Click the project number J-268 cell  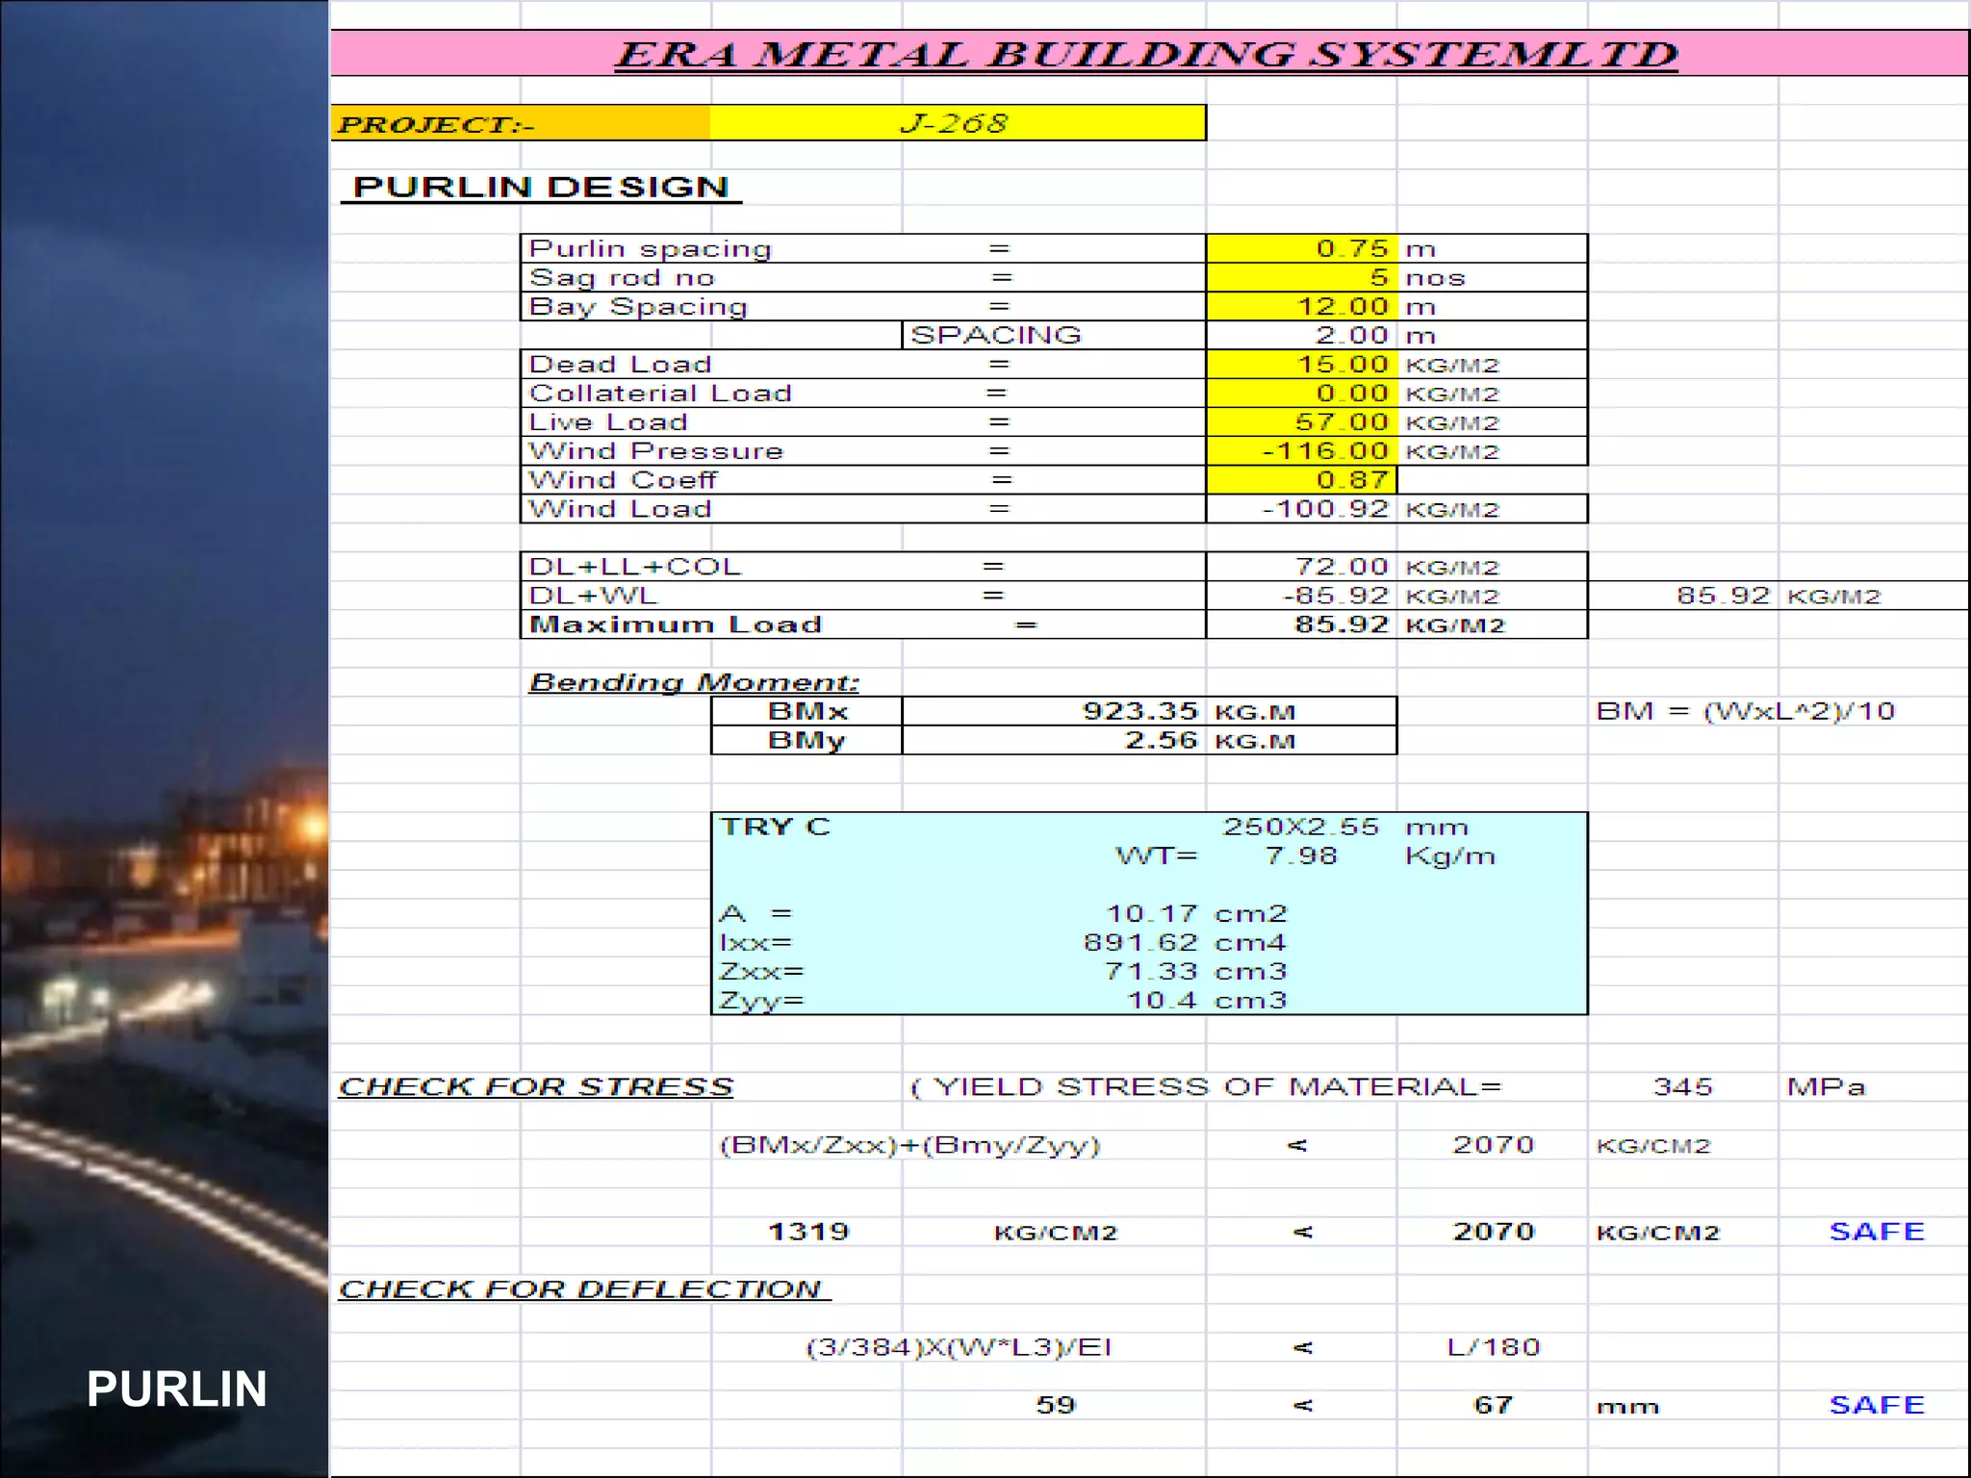tap(956, 123)
